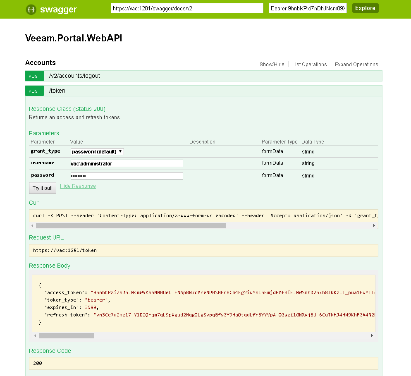Focus the username input field
The height and width of the screenshot is (376, 411).
pyautogui.click(x=127, y=163)
